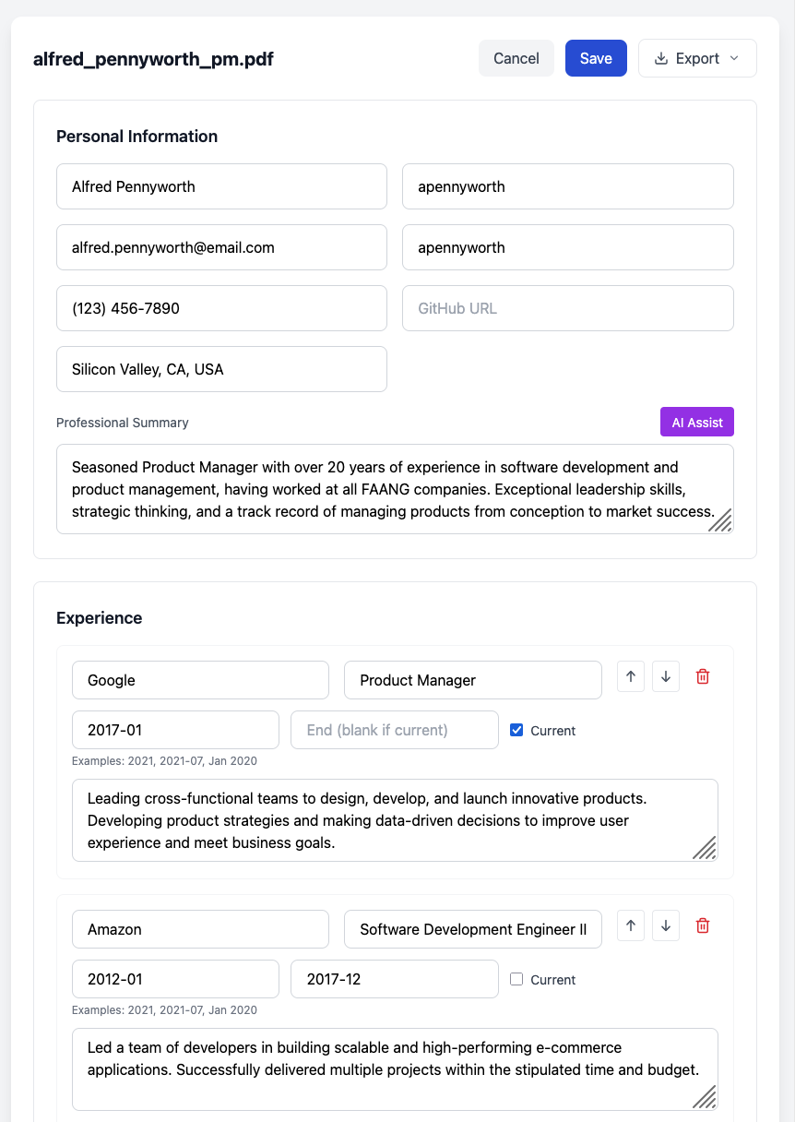Delete the Amazon experience entry
This screenshot has width=795, height=1122.
pos(703,925)
